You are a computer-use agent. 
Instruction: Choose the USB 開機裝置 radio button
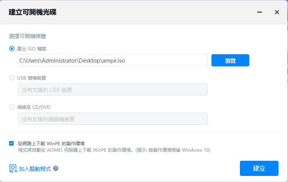click(x=12, y=78)
